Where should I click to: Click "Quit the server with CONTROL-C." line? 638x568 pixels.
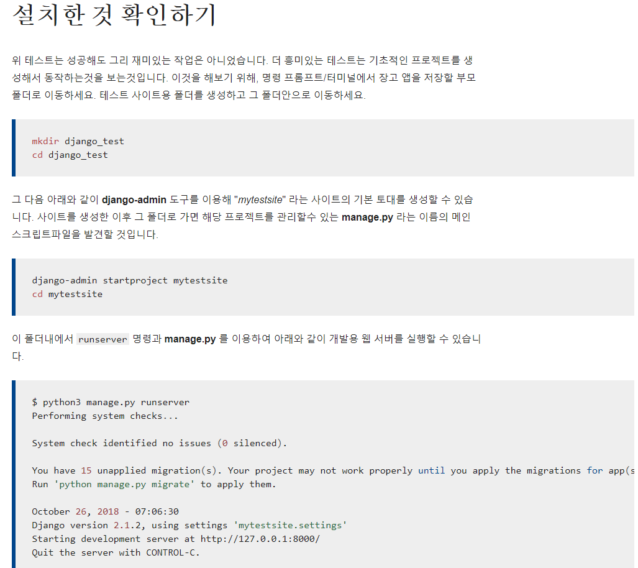click(x=116, y=553)
